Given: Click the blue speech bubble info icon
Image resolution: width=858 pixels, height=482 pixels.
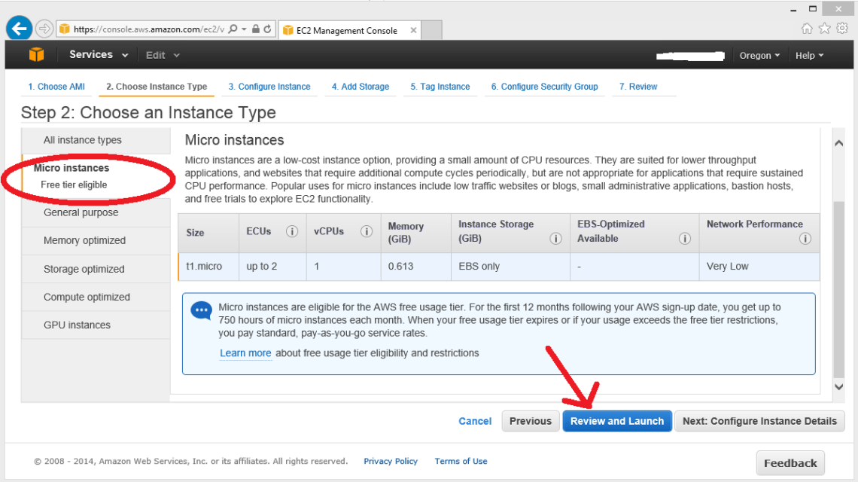Looking at the screenshot, I should (x=201, y=310).
